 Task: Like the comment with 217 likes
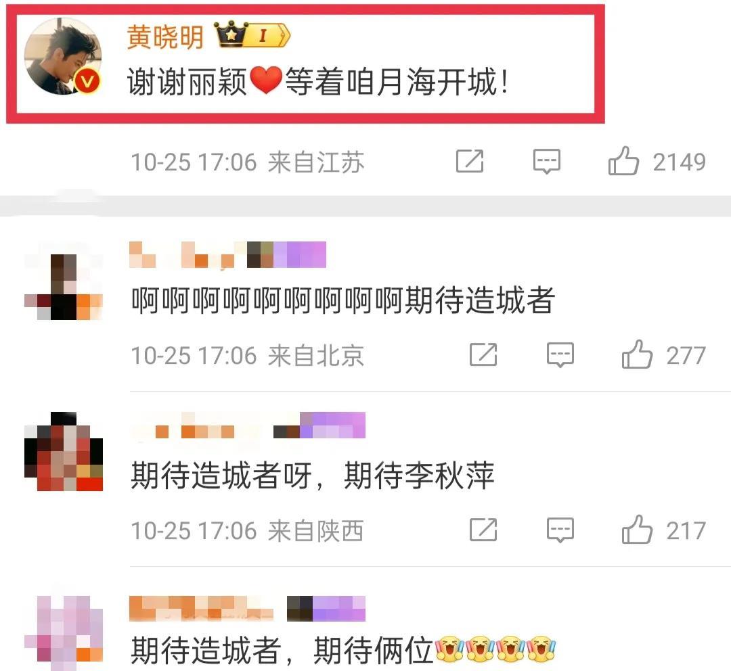(637, 530)
